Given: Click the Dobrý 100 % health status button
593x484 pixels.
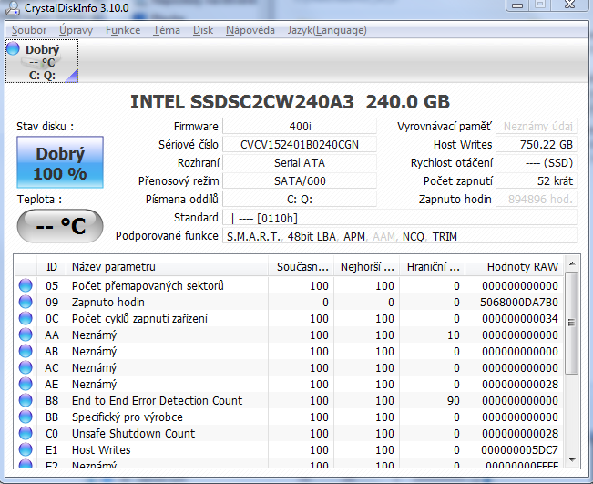Looking at the screenshot, I should (x=60, y=163).
